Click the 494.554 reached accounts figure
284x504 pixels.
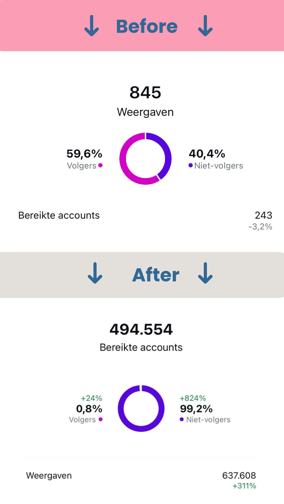[x=141, y=329]
